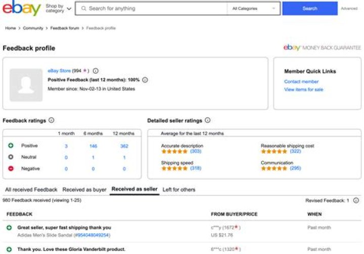Open the 12 months positive count 362
The image size is (364, 254).
point(124,146)
